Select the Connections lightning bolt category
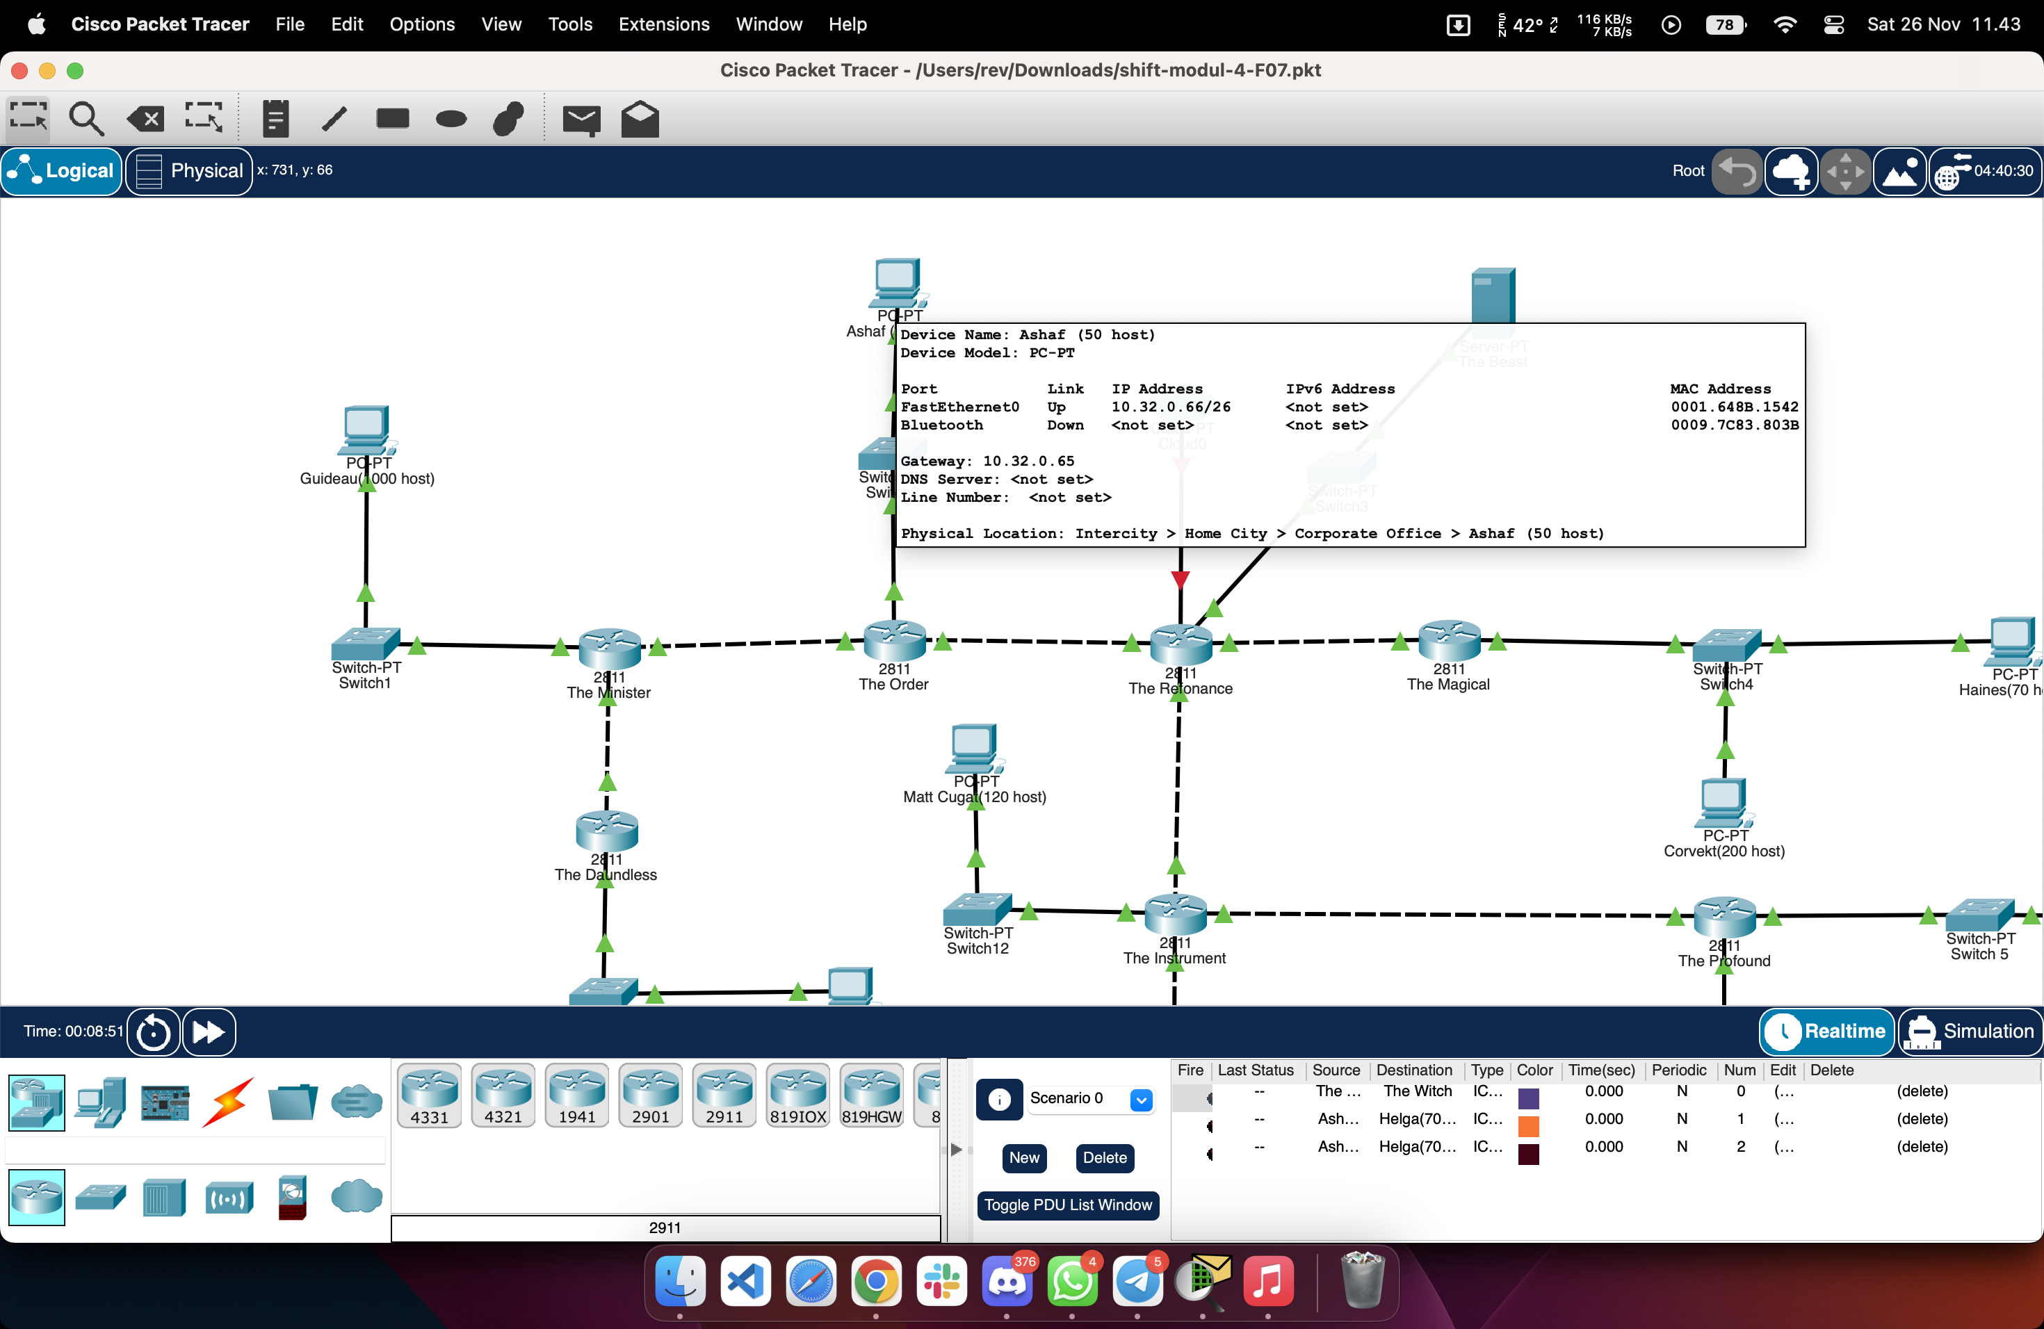Viewport: 2044px width, 1329px height. [x=227, y=1102]
